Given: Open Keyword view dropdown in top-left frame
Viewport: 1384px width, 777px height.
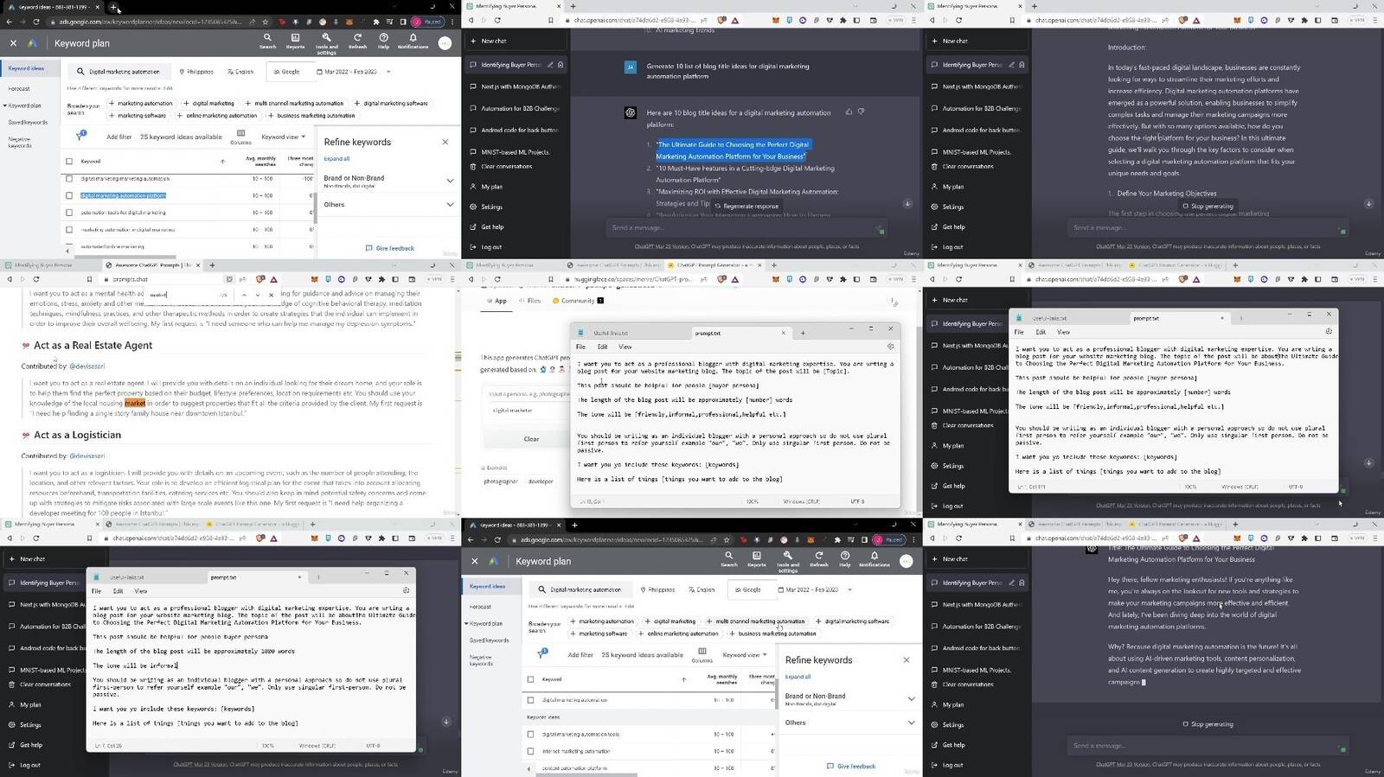Looking at the screenshot, I should pos(284,137).
